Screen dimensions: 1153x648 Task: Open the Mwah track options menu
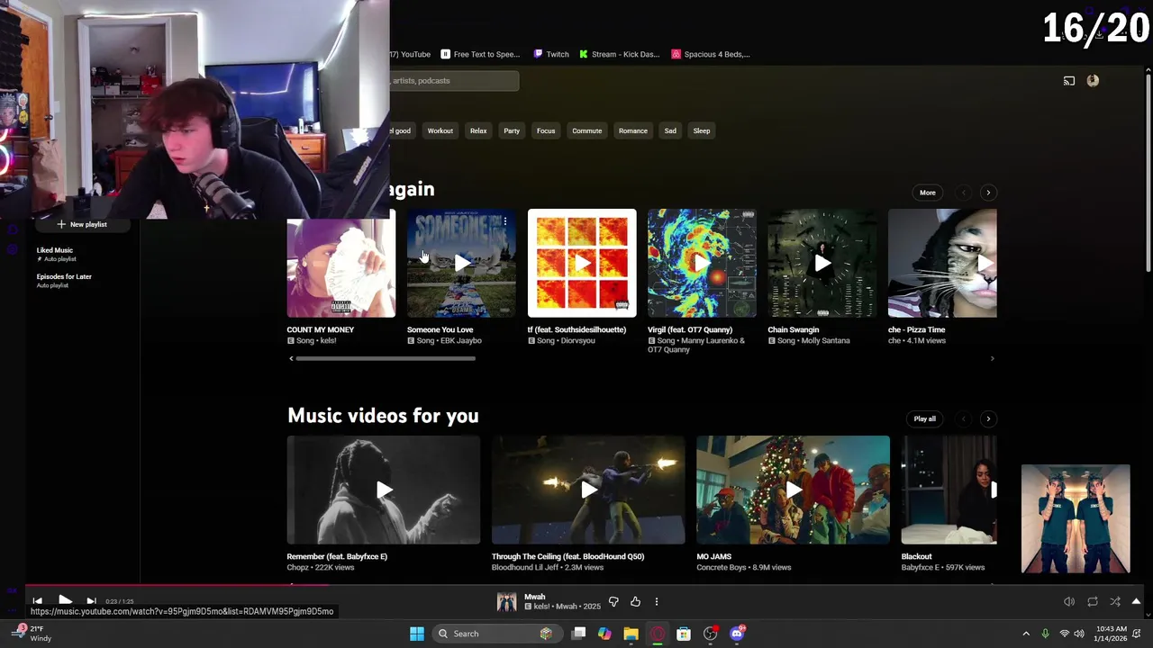point(657,601)
